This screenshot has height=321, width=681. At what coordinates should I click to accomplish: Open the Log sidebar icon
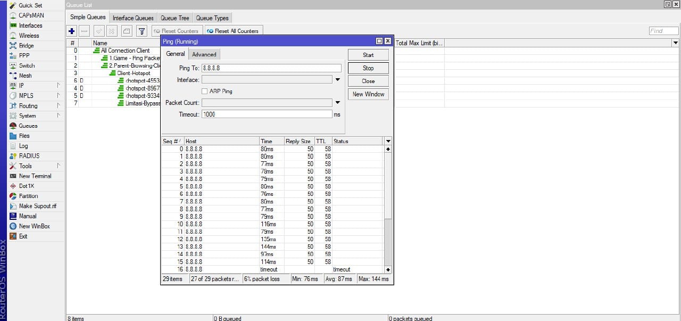click(x=13, y=146)
